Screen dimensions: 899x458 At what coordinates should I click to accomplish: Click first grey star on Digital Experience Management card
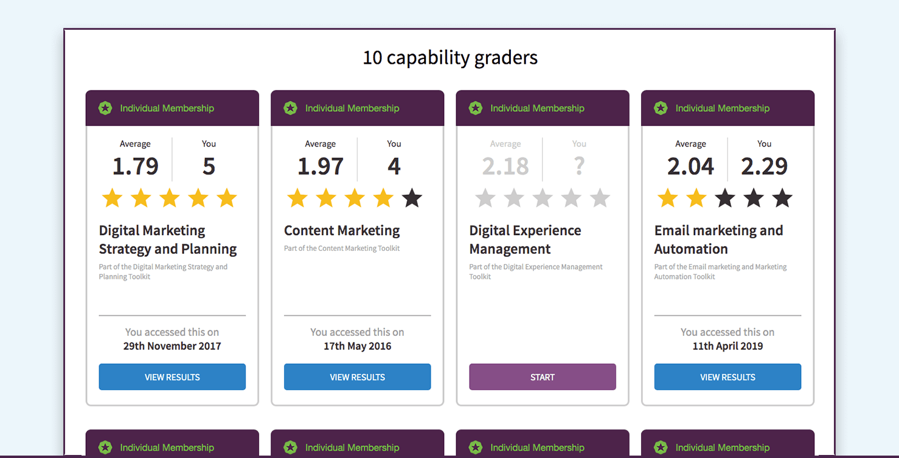[485, 198]
